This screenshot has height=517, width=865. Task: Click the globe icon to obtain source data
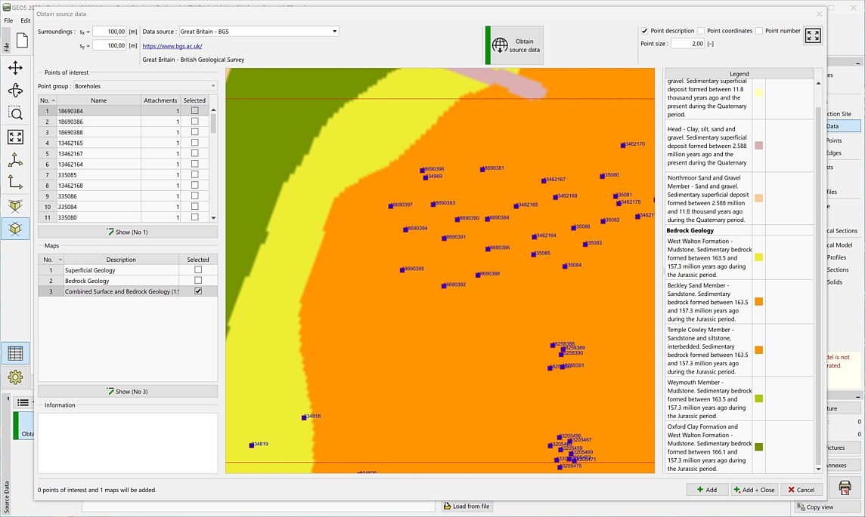click(500, 45)
